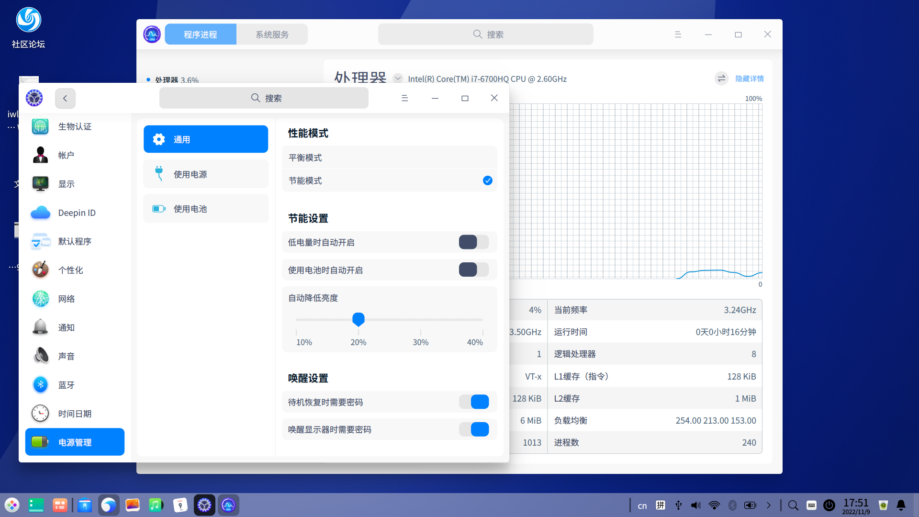
Task: Toggle 使用电池时自动开启 switch
Action: (473, 270)
